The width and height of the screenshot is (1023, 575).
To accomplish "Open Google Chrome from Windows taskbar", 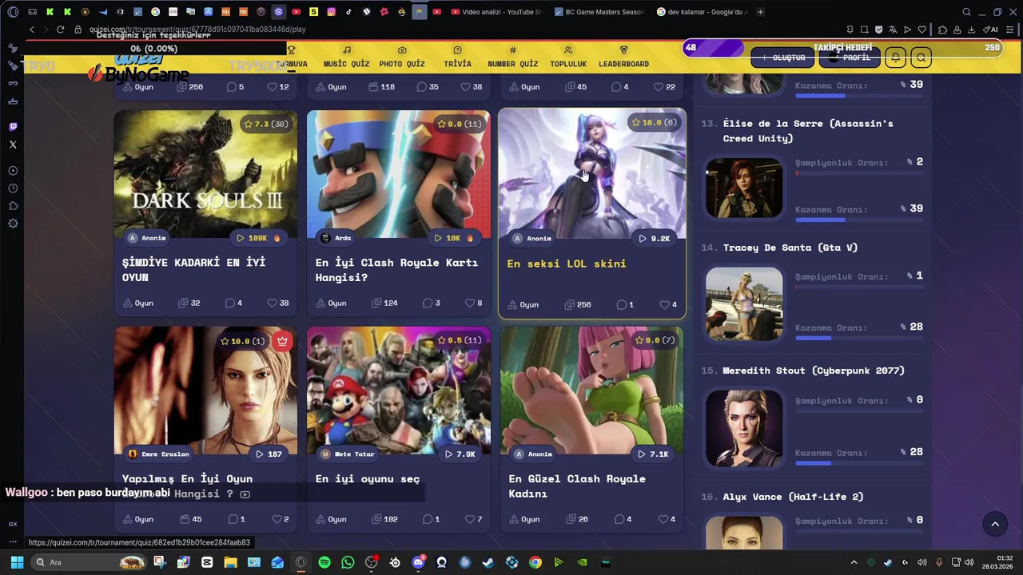I will click(535, 562).
